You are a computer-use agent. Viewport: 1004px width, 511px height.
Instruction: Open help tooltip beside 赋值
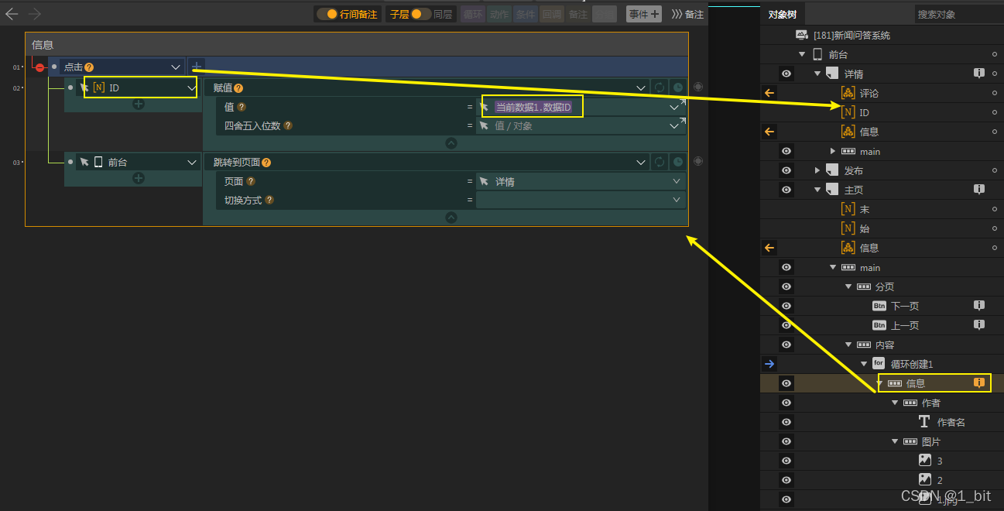[x=238, y=88]
